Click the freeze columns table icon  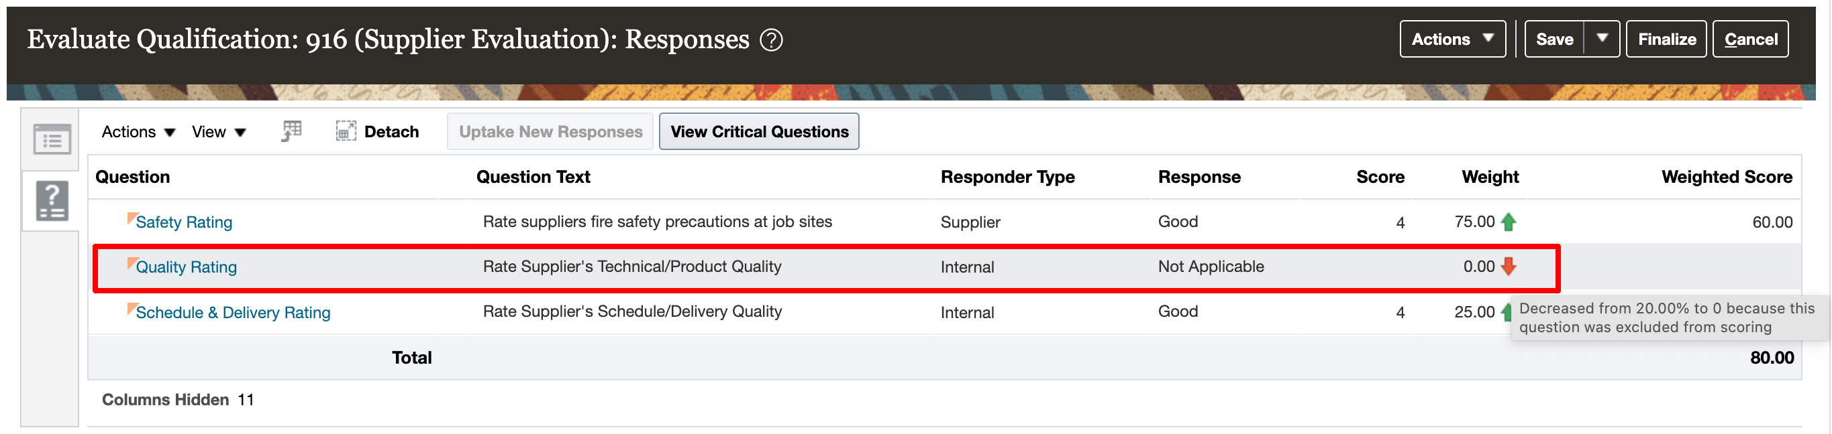pyautogui.click(x=292, y=131)
